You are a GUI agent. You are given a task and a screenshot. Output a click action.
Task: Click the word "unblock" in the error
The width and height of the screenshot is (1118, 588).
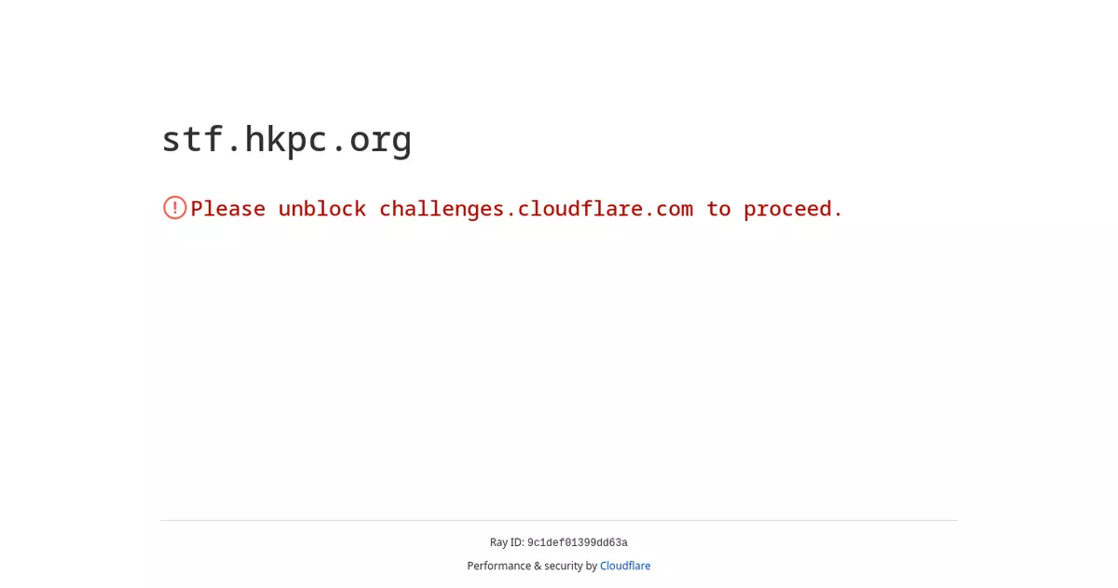click(322, 209)
